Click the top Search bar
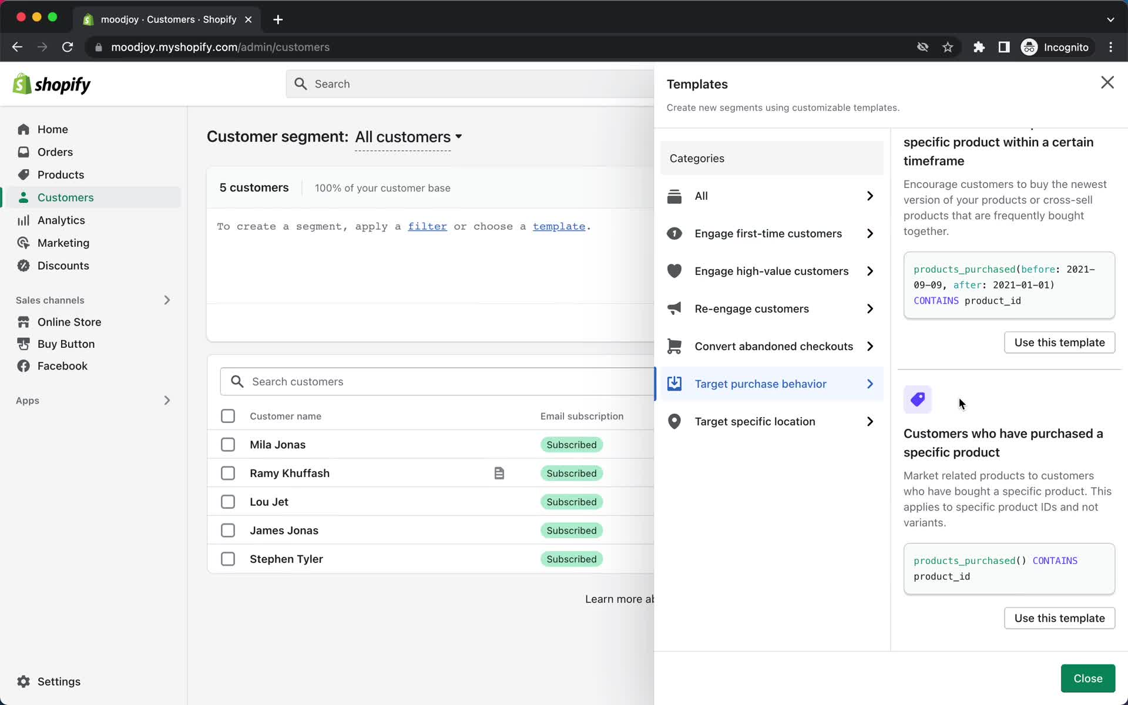Image resolution: width=1128 pixels, height=705 pixels. [470, 84]
